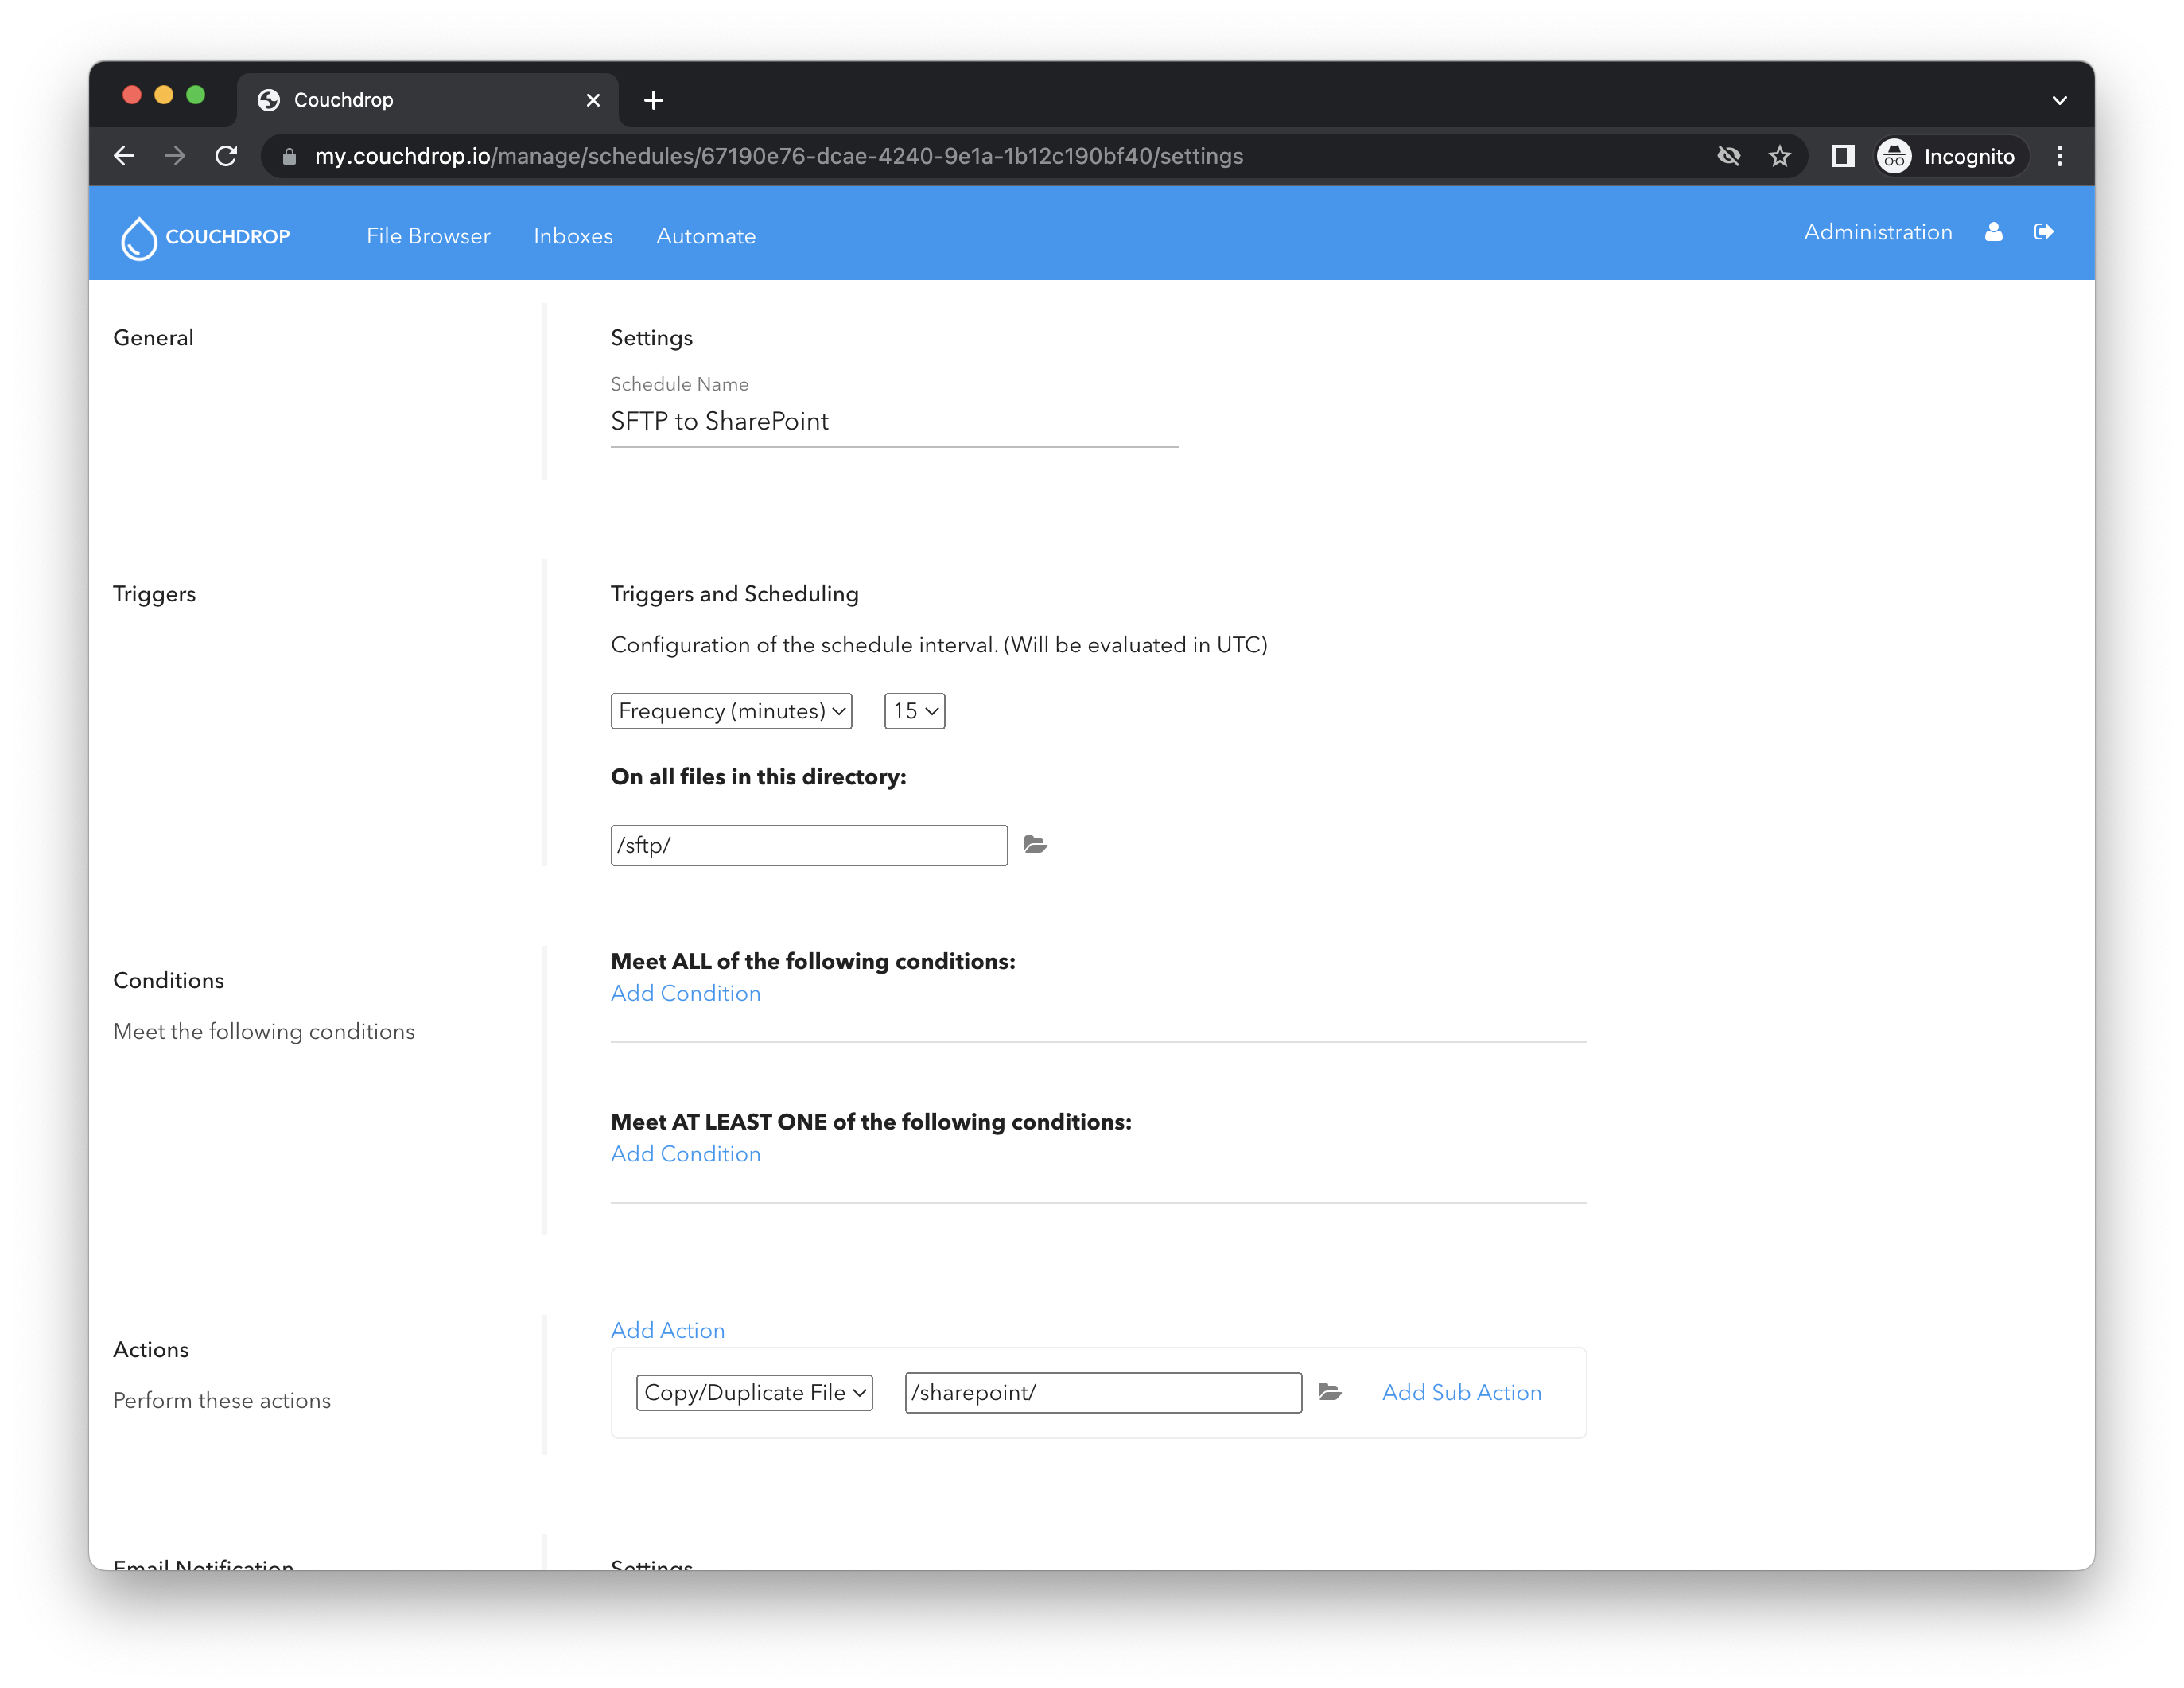Click the 'Triggers' section label
This screenshot has height=1688, width=2184.
[x=154, y=594]
